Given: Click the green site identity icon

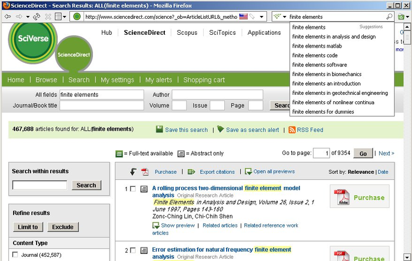Looking at the screenshot, I should coord(77,16).
